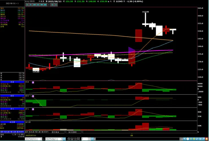This screenshot has width=209, height=141.
Task: Switch to the 1-minute timeframe tab
Action: coord(27,5)
